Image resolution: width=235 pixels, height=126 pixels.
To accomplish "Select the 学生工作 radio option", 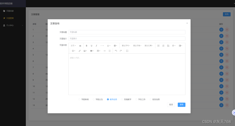I will click(x=140, y=99).
